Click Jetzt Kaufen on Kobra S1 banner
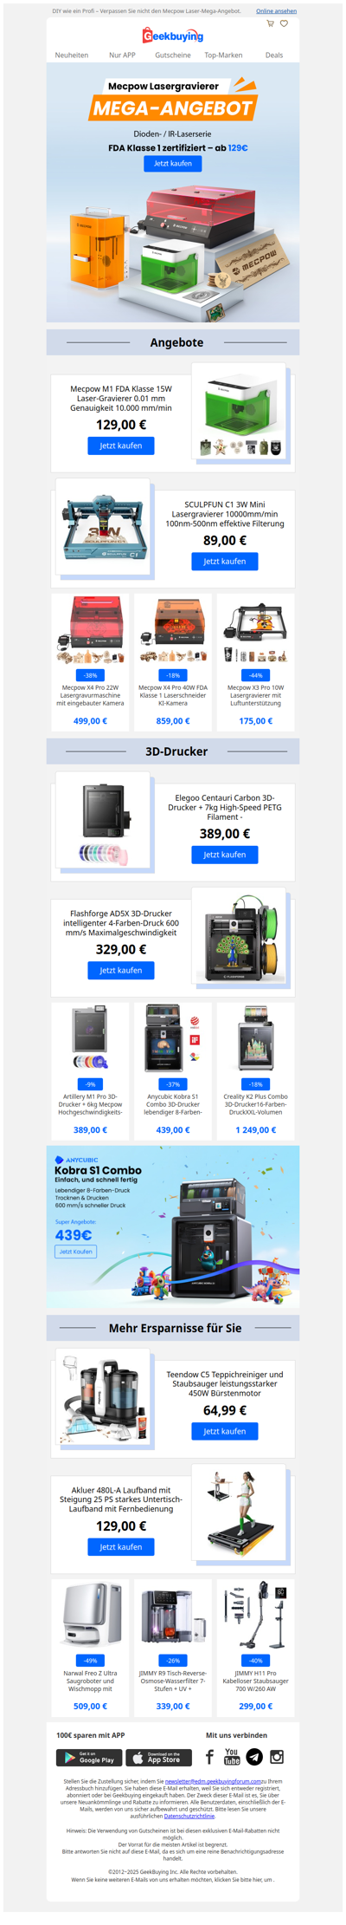Screen dimensions: 346x1925 (76, 1252)
